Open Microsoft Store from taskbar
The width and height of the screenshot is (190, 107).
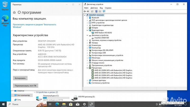pos(71,104)
